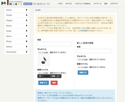Viewport: 125px width, 102px height.
Task: Open Project in the sidebar
Action: [x=17, y=21]
